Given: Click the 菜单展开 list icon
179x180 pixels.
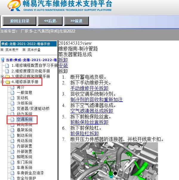Looking at the screenshot, I should click(x=2, y=50).
